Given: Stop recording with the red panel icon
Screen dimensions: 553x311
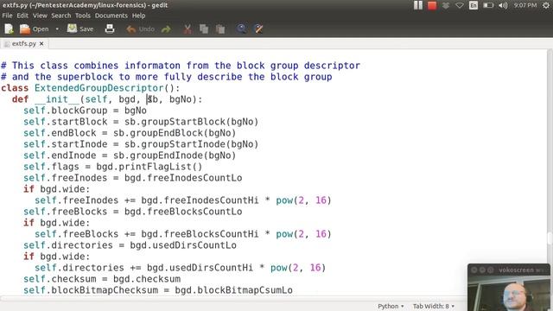Looking at the screenshot, I should point(432,5).
